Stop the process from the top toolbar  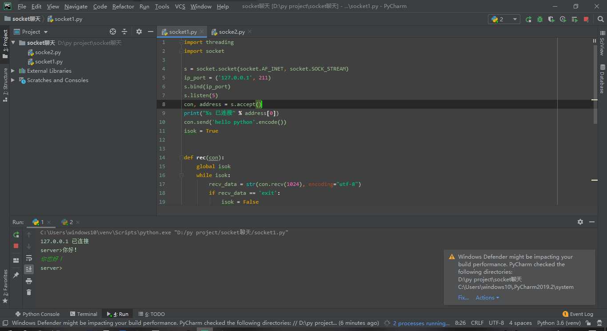tap(587, 19)
